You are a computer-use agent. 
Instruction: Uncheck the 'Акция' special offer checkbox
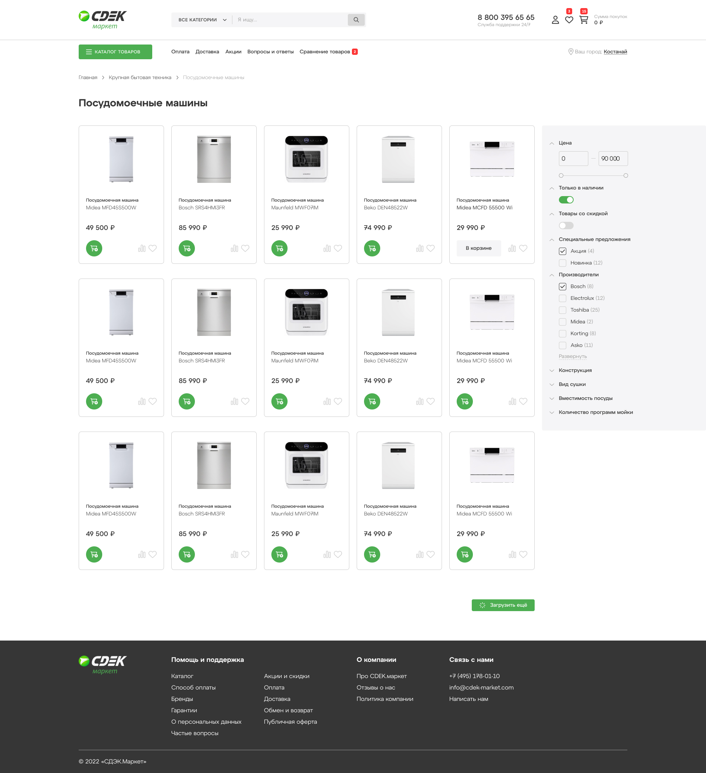(x=562, y=251)
